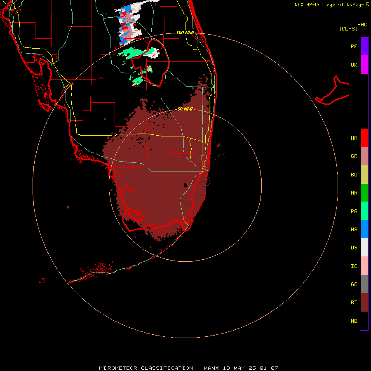Click the NEXLAB-College of DuPage credit text
Viewport: 371px width, 371px height.
(329, 5)
